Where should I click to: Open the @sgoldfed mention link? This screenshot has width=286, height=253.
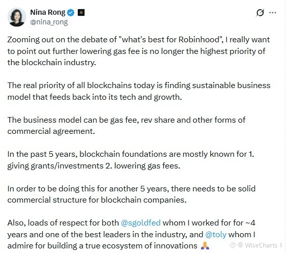(x=141, y=223)
